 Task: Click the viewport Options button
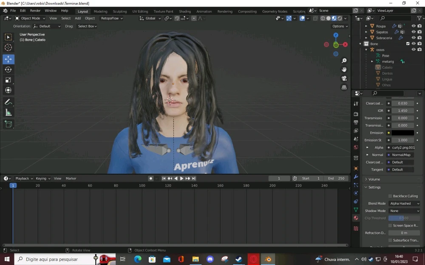click(x=340, y=26)
